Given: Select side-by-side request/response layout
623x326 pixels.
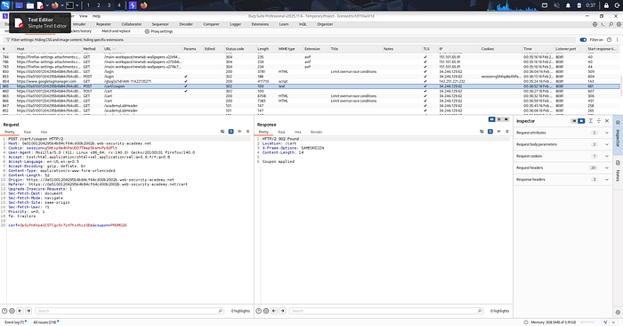Looking at the screenshot, I should tap(492, 119).
